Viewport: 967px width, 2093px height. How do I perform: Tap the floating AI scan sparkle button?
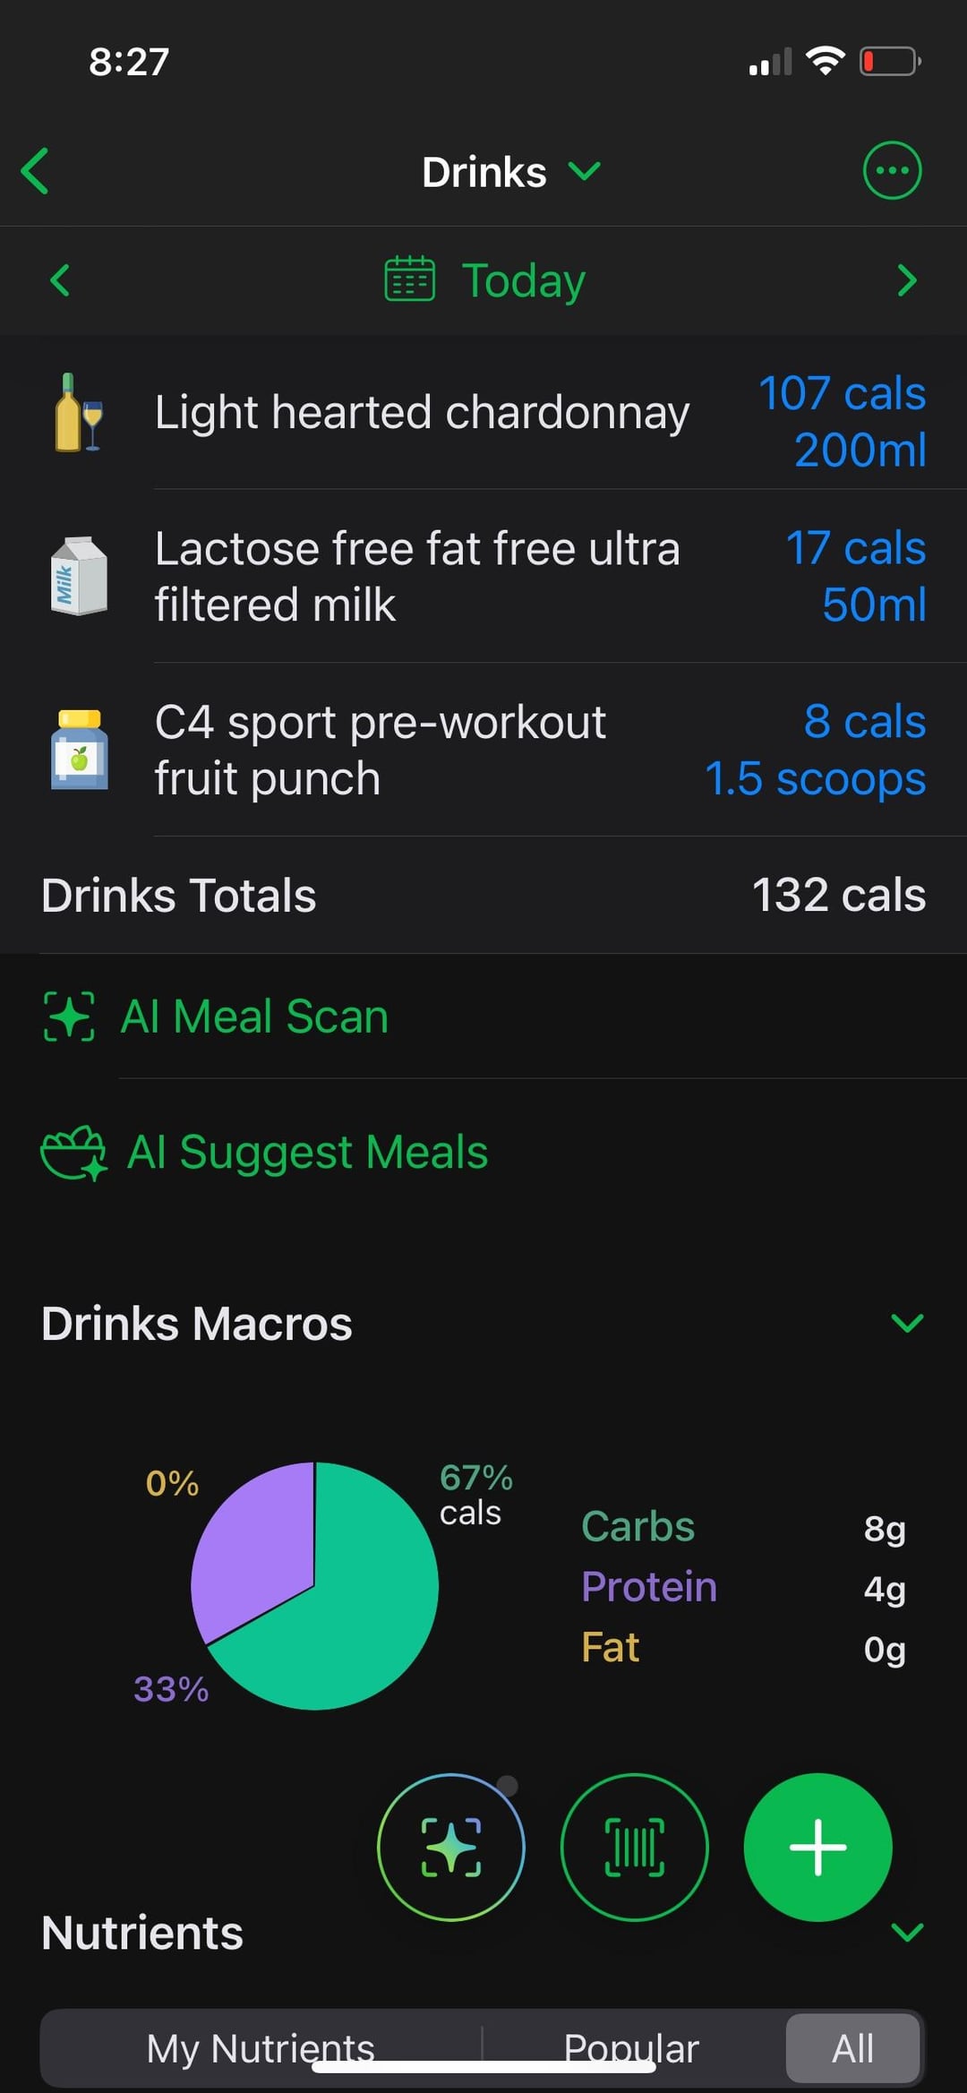coord(450,1847)
